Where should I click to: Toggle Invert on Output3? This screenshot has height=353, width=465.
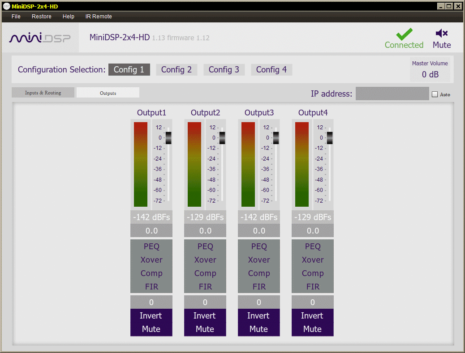tap(258, 316)
